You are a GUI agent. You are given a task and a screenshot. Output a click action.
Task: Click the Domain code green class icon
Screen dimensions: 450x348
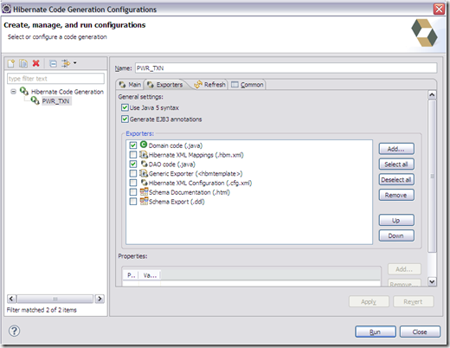(144, 145)
